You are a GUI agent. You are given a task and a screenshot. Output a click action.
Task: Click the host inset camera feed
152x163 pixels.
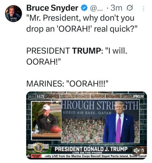point(46,121)
